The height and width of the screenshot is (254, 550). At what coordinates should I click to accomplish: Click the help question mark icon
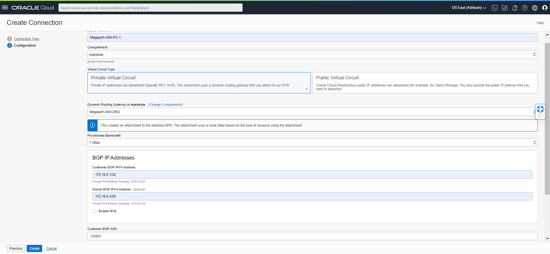click(x=525, y=8)
